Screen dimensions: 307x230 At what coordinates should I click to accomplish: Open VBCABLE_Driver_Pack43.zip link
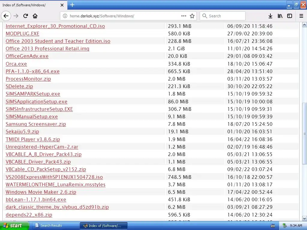[x=38, y=162]
